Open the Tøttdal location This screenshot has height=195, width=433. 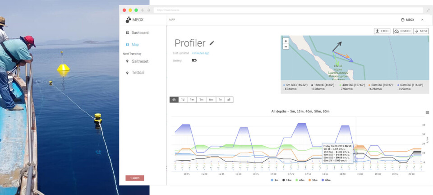click(138, 72)
